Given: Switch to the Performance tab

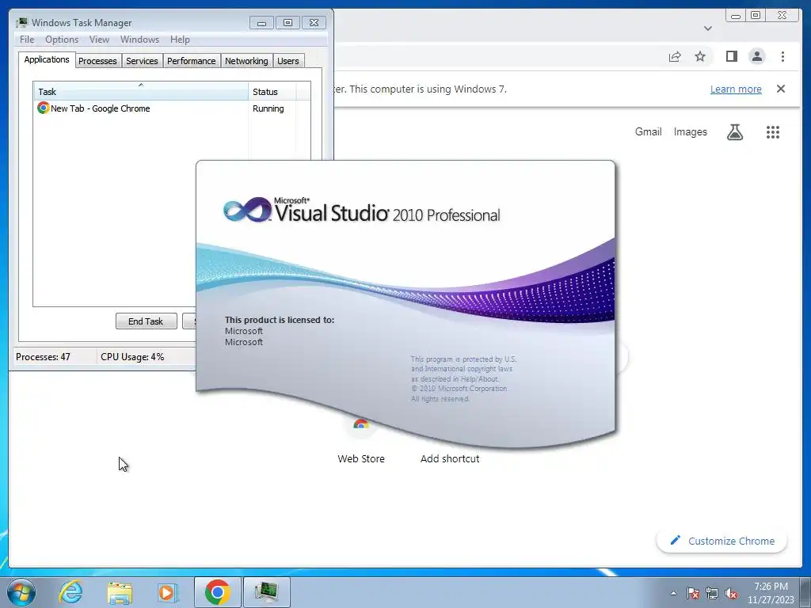Looking at the screenshot, I should point(192,61).
